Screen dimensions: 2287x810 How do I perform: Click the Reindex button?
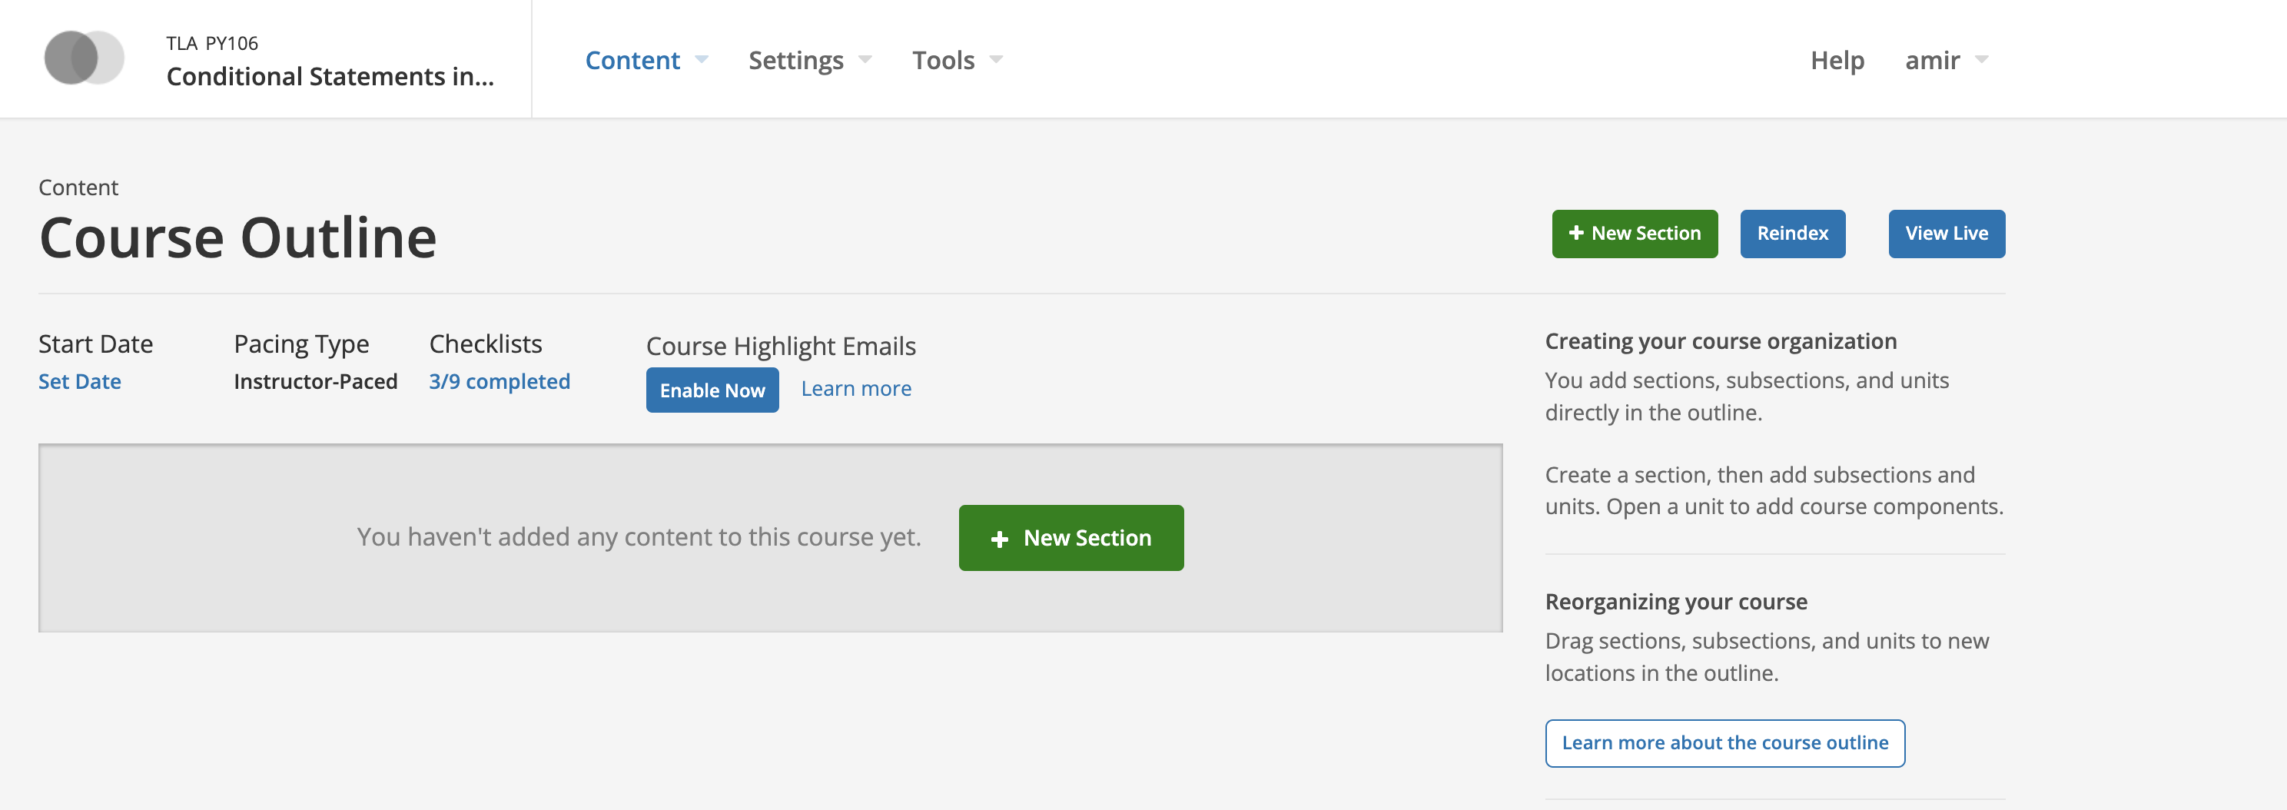[1793, 234]
